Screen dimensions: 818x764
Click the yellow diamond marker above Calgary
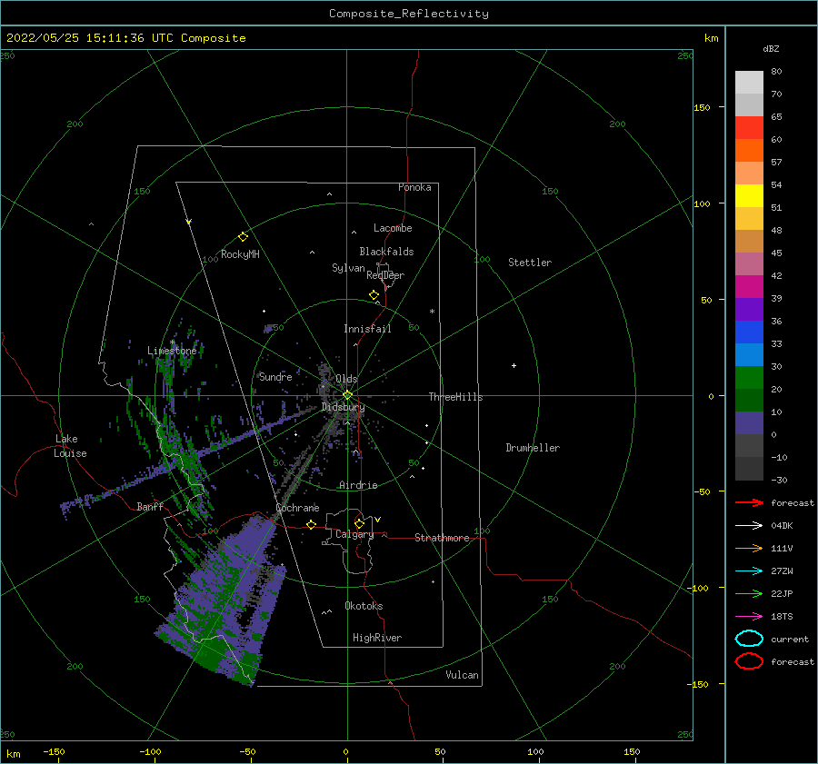tap(359, 523)
